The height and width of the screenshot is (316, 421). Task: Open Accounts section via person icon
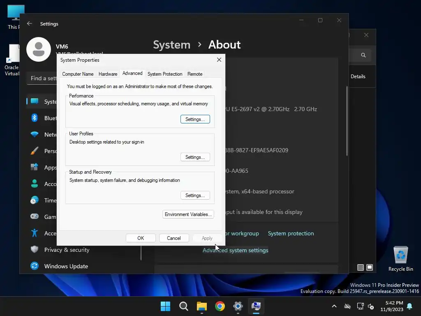pos(35,184)
